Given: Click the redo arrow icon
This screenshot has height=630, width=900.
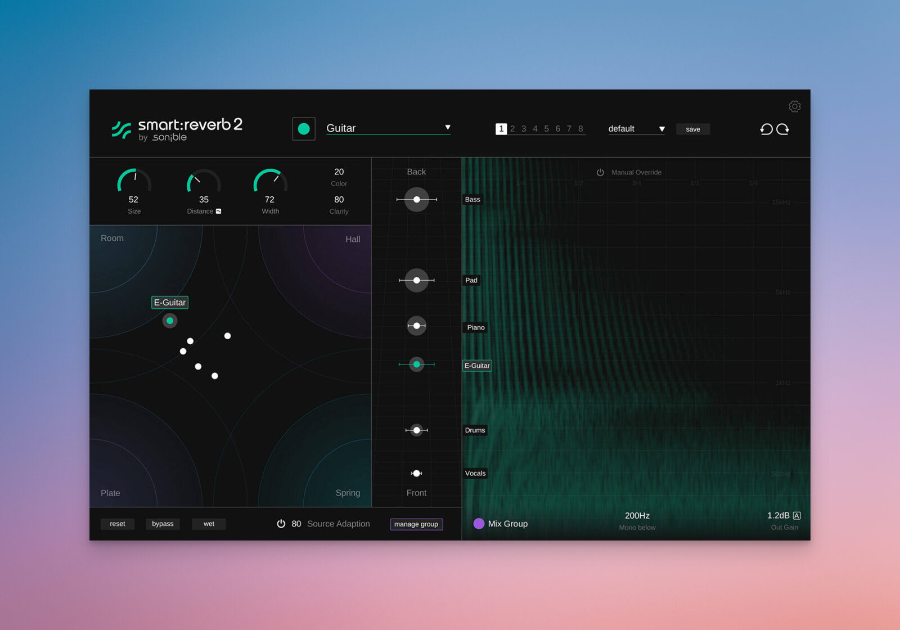Looking at the screenshot, I should click(783, 129).
